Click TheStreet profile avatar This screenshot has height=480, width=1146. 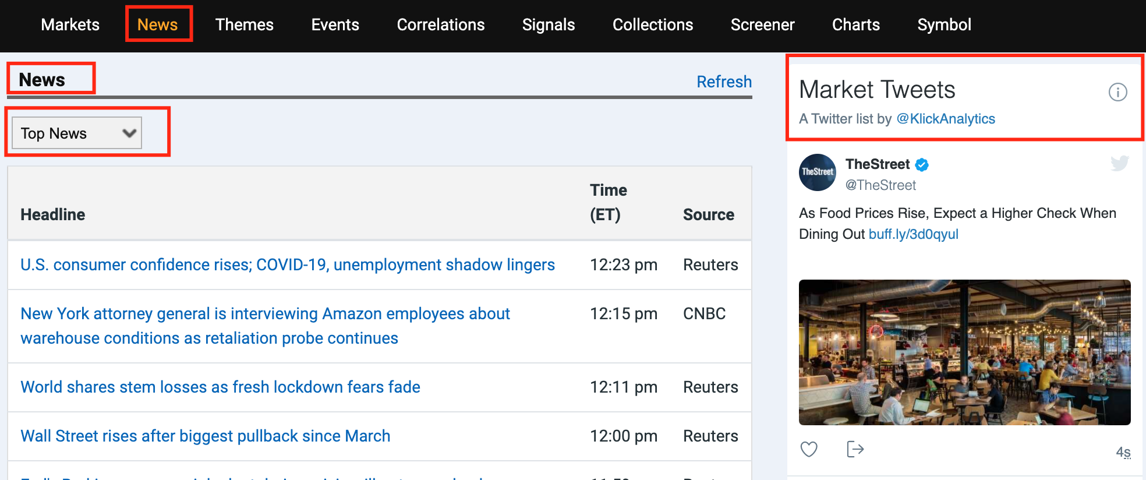click(x=818, y=172)
